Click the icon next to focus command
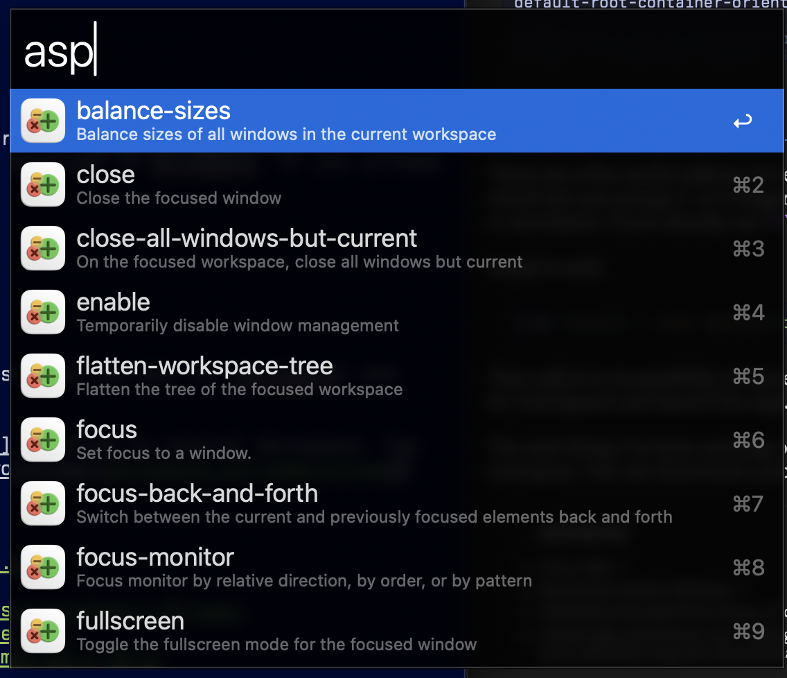787x678 pixels. point(43,440)
